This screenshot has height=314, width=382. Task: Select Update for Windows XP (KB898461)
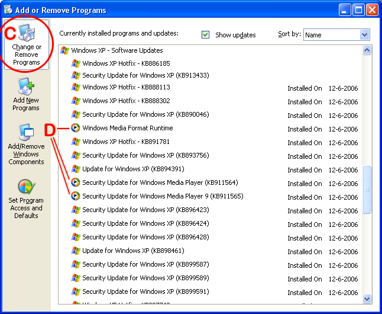pyautogui.click(x=133, y=251)
